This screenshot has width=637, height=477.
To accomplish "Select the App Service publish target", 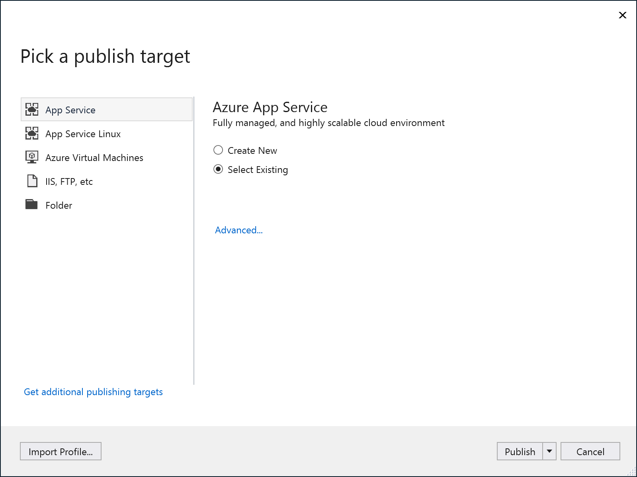I will point(107,109).
